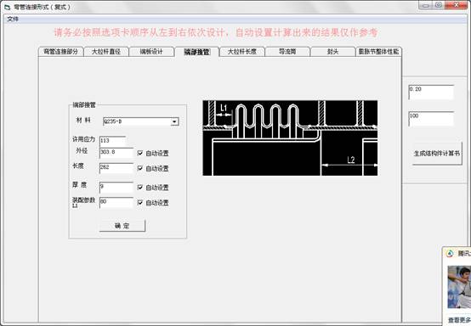Switch to the 膨胀节整体性能 tab
Viewport: 471px width, 326px height.
(378, 52)
